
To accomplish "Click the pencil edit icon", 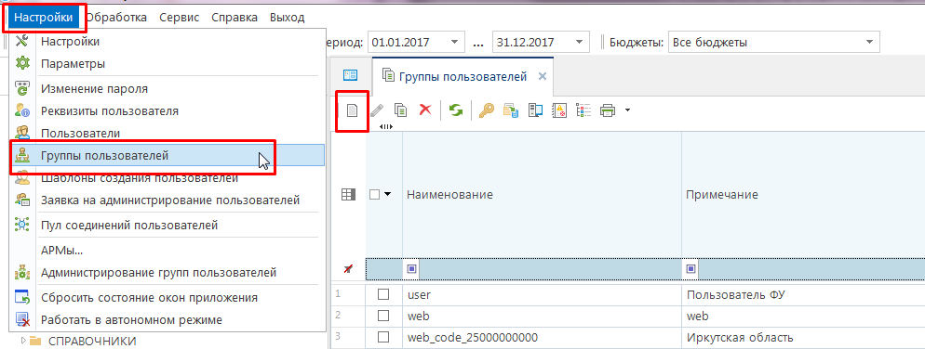I will tap(376, 110).
